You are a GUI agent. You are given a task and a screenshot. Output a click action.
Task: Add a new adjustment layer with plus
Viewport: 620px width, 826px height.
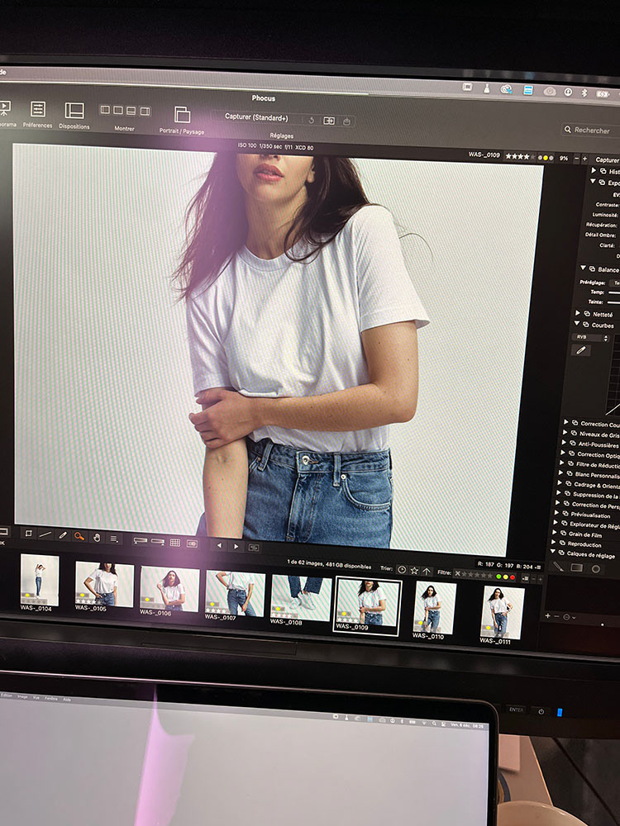548,615
